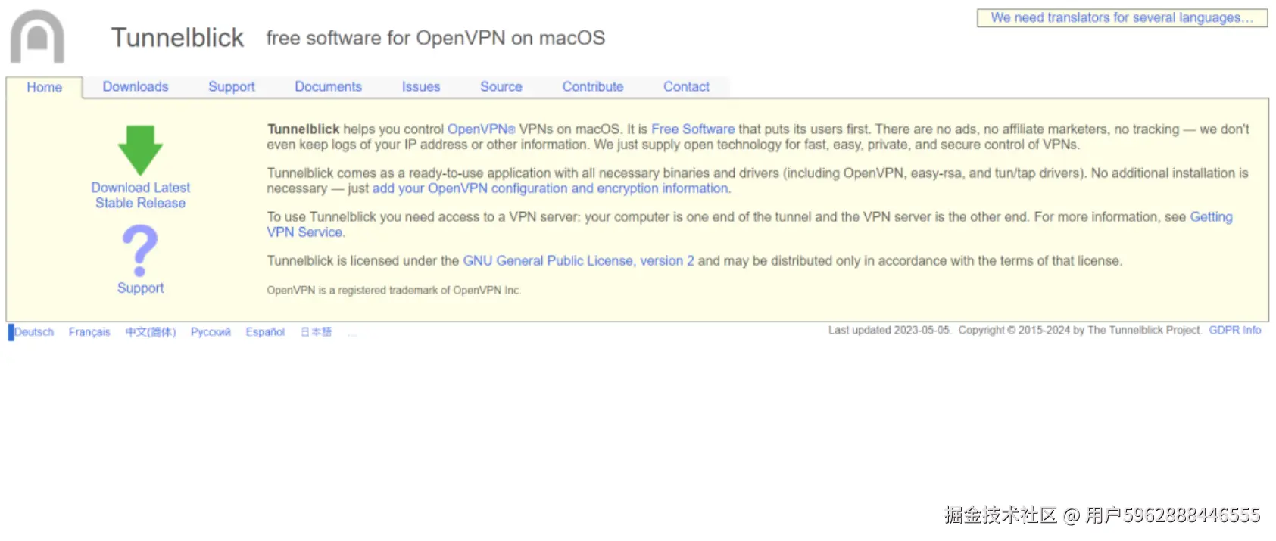The image size is (1276, 541).
Task: Switch language to Deutsch
Action: tap(34, 332)
